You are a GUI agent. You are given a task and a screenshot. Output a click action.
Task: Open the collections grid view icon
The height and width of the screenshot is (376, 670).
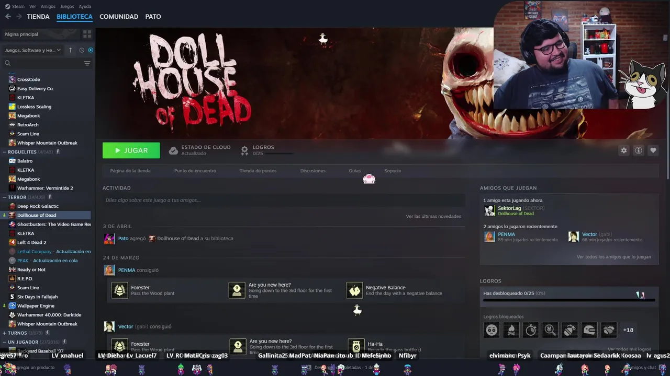tap(87, 34)
